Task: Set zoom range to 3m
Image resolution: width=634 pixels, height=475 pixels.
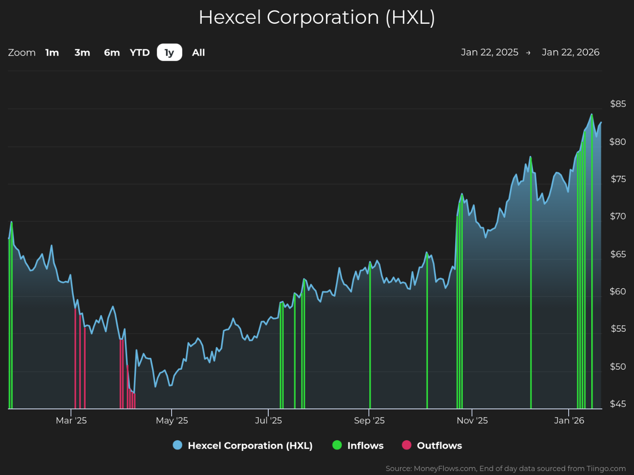Action: pyautogui.click(x=82, y=52)
